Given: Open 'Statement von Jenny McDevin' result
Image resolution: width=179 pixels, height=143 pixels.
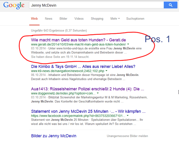Looking at the screenshot, I should (88, 111).
